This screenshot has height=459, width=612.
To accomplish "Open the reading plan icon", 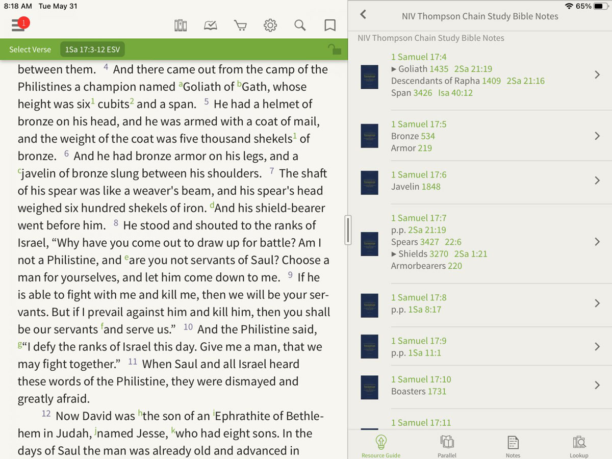I will tap(210, 25).
